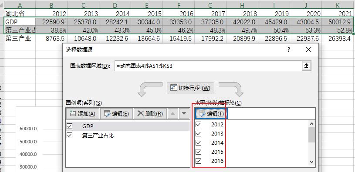Click the year 2017 header cell

click(210, 13)
